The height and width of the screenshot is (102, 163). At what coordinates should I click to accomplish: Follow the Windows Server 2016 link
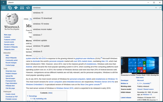[65, 88]
